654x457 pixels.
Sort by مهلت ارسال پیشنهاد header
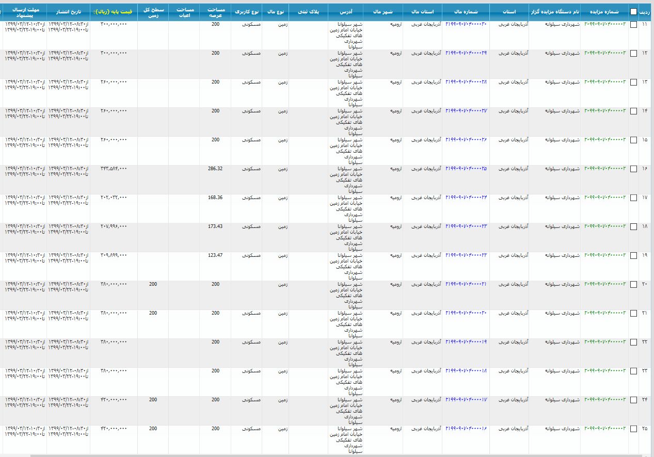click(23, 12)
